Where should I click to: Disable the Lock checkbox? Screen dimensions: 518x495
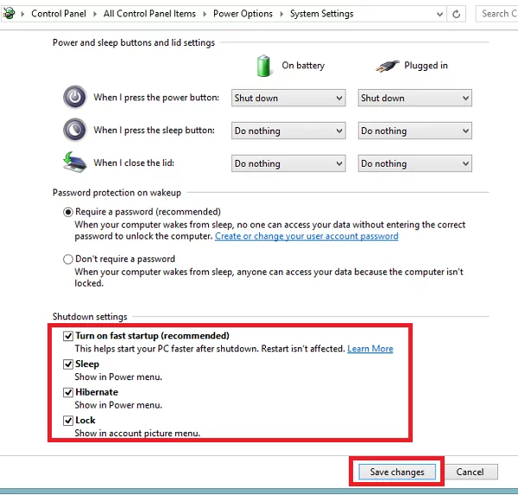click(x=68, y=421)
